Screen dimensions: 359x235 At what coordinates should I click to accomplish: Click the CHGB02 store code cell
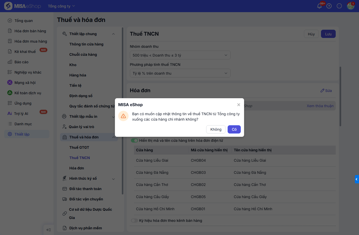198,185
